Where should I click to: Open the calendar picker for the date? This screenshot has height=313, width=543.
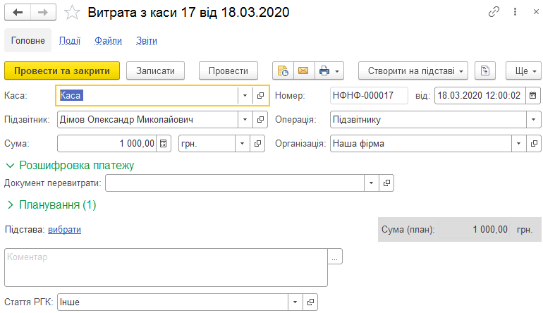(533, 95)
